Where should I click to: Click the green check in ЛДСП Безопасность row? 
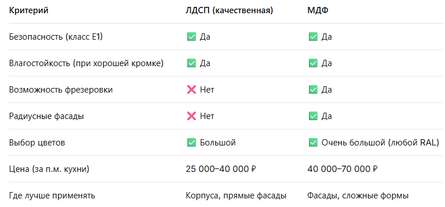pos(191,37)
